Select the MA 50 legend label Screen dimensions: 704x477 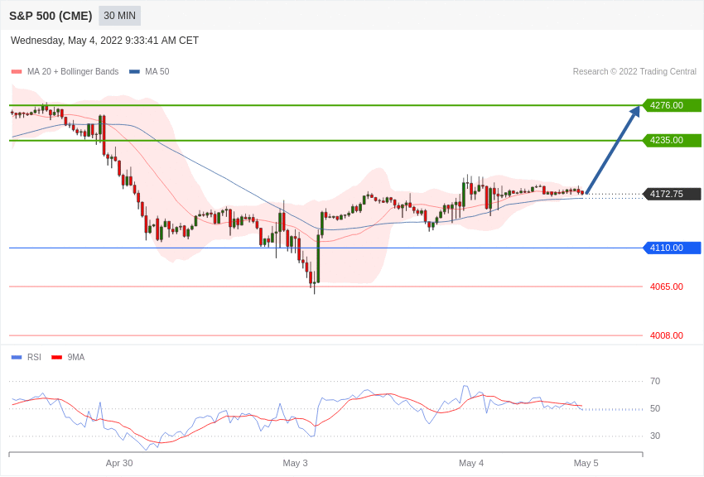(157, 72)
